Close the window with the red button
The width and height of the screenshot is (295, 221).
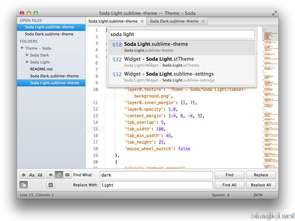tap(22, 13)
